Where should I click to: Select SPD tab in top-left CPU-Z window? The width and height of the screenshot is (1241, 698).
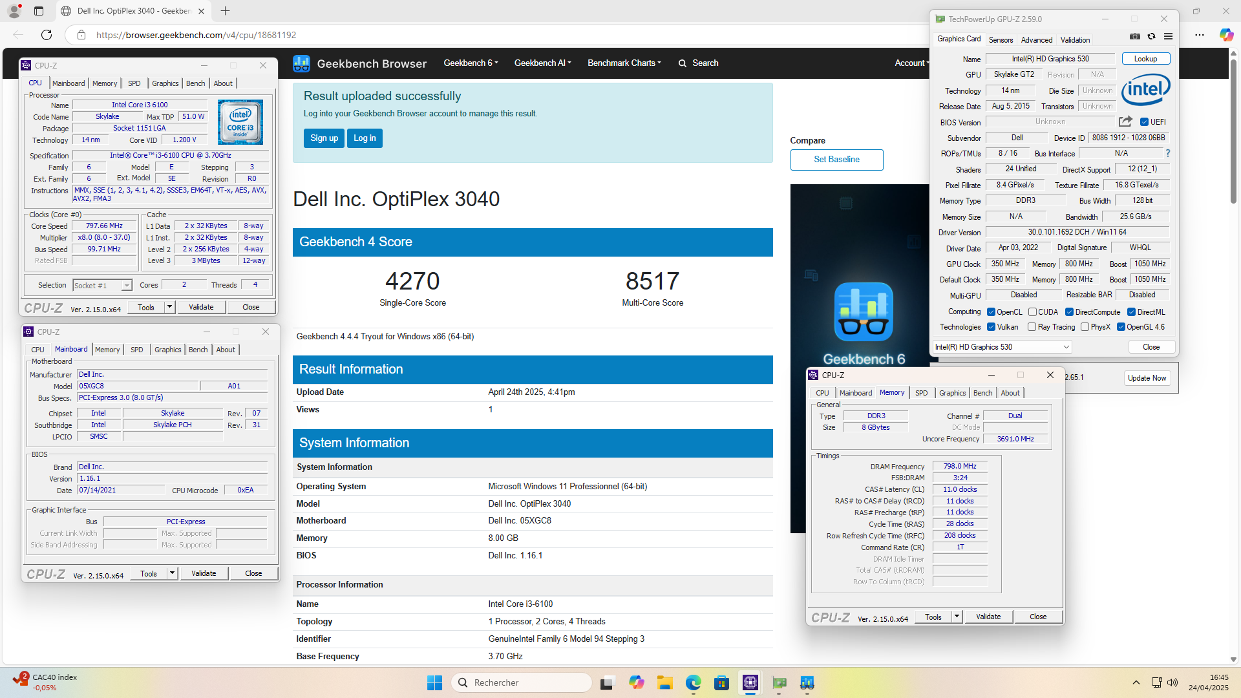(134, 83)
